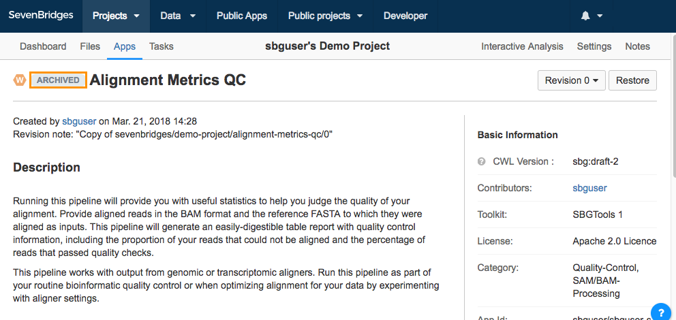Open sbguser link under Contributors
Image resolution: width=676 pixels, height=320 pixels.
tap(589, 188)
